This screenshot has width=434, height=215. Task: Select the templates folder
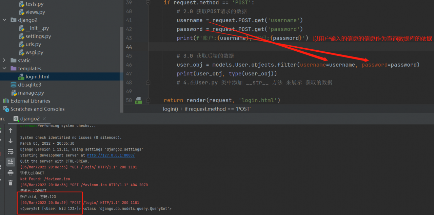tap(29, 69)
